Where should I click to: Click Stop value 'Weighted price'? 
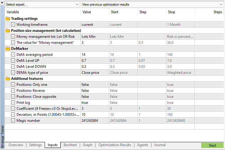click(180, 73)
